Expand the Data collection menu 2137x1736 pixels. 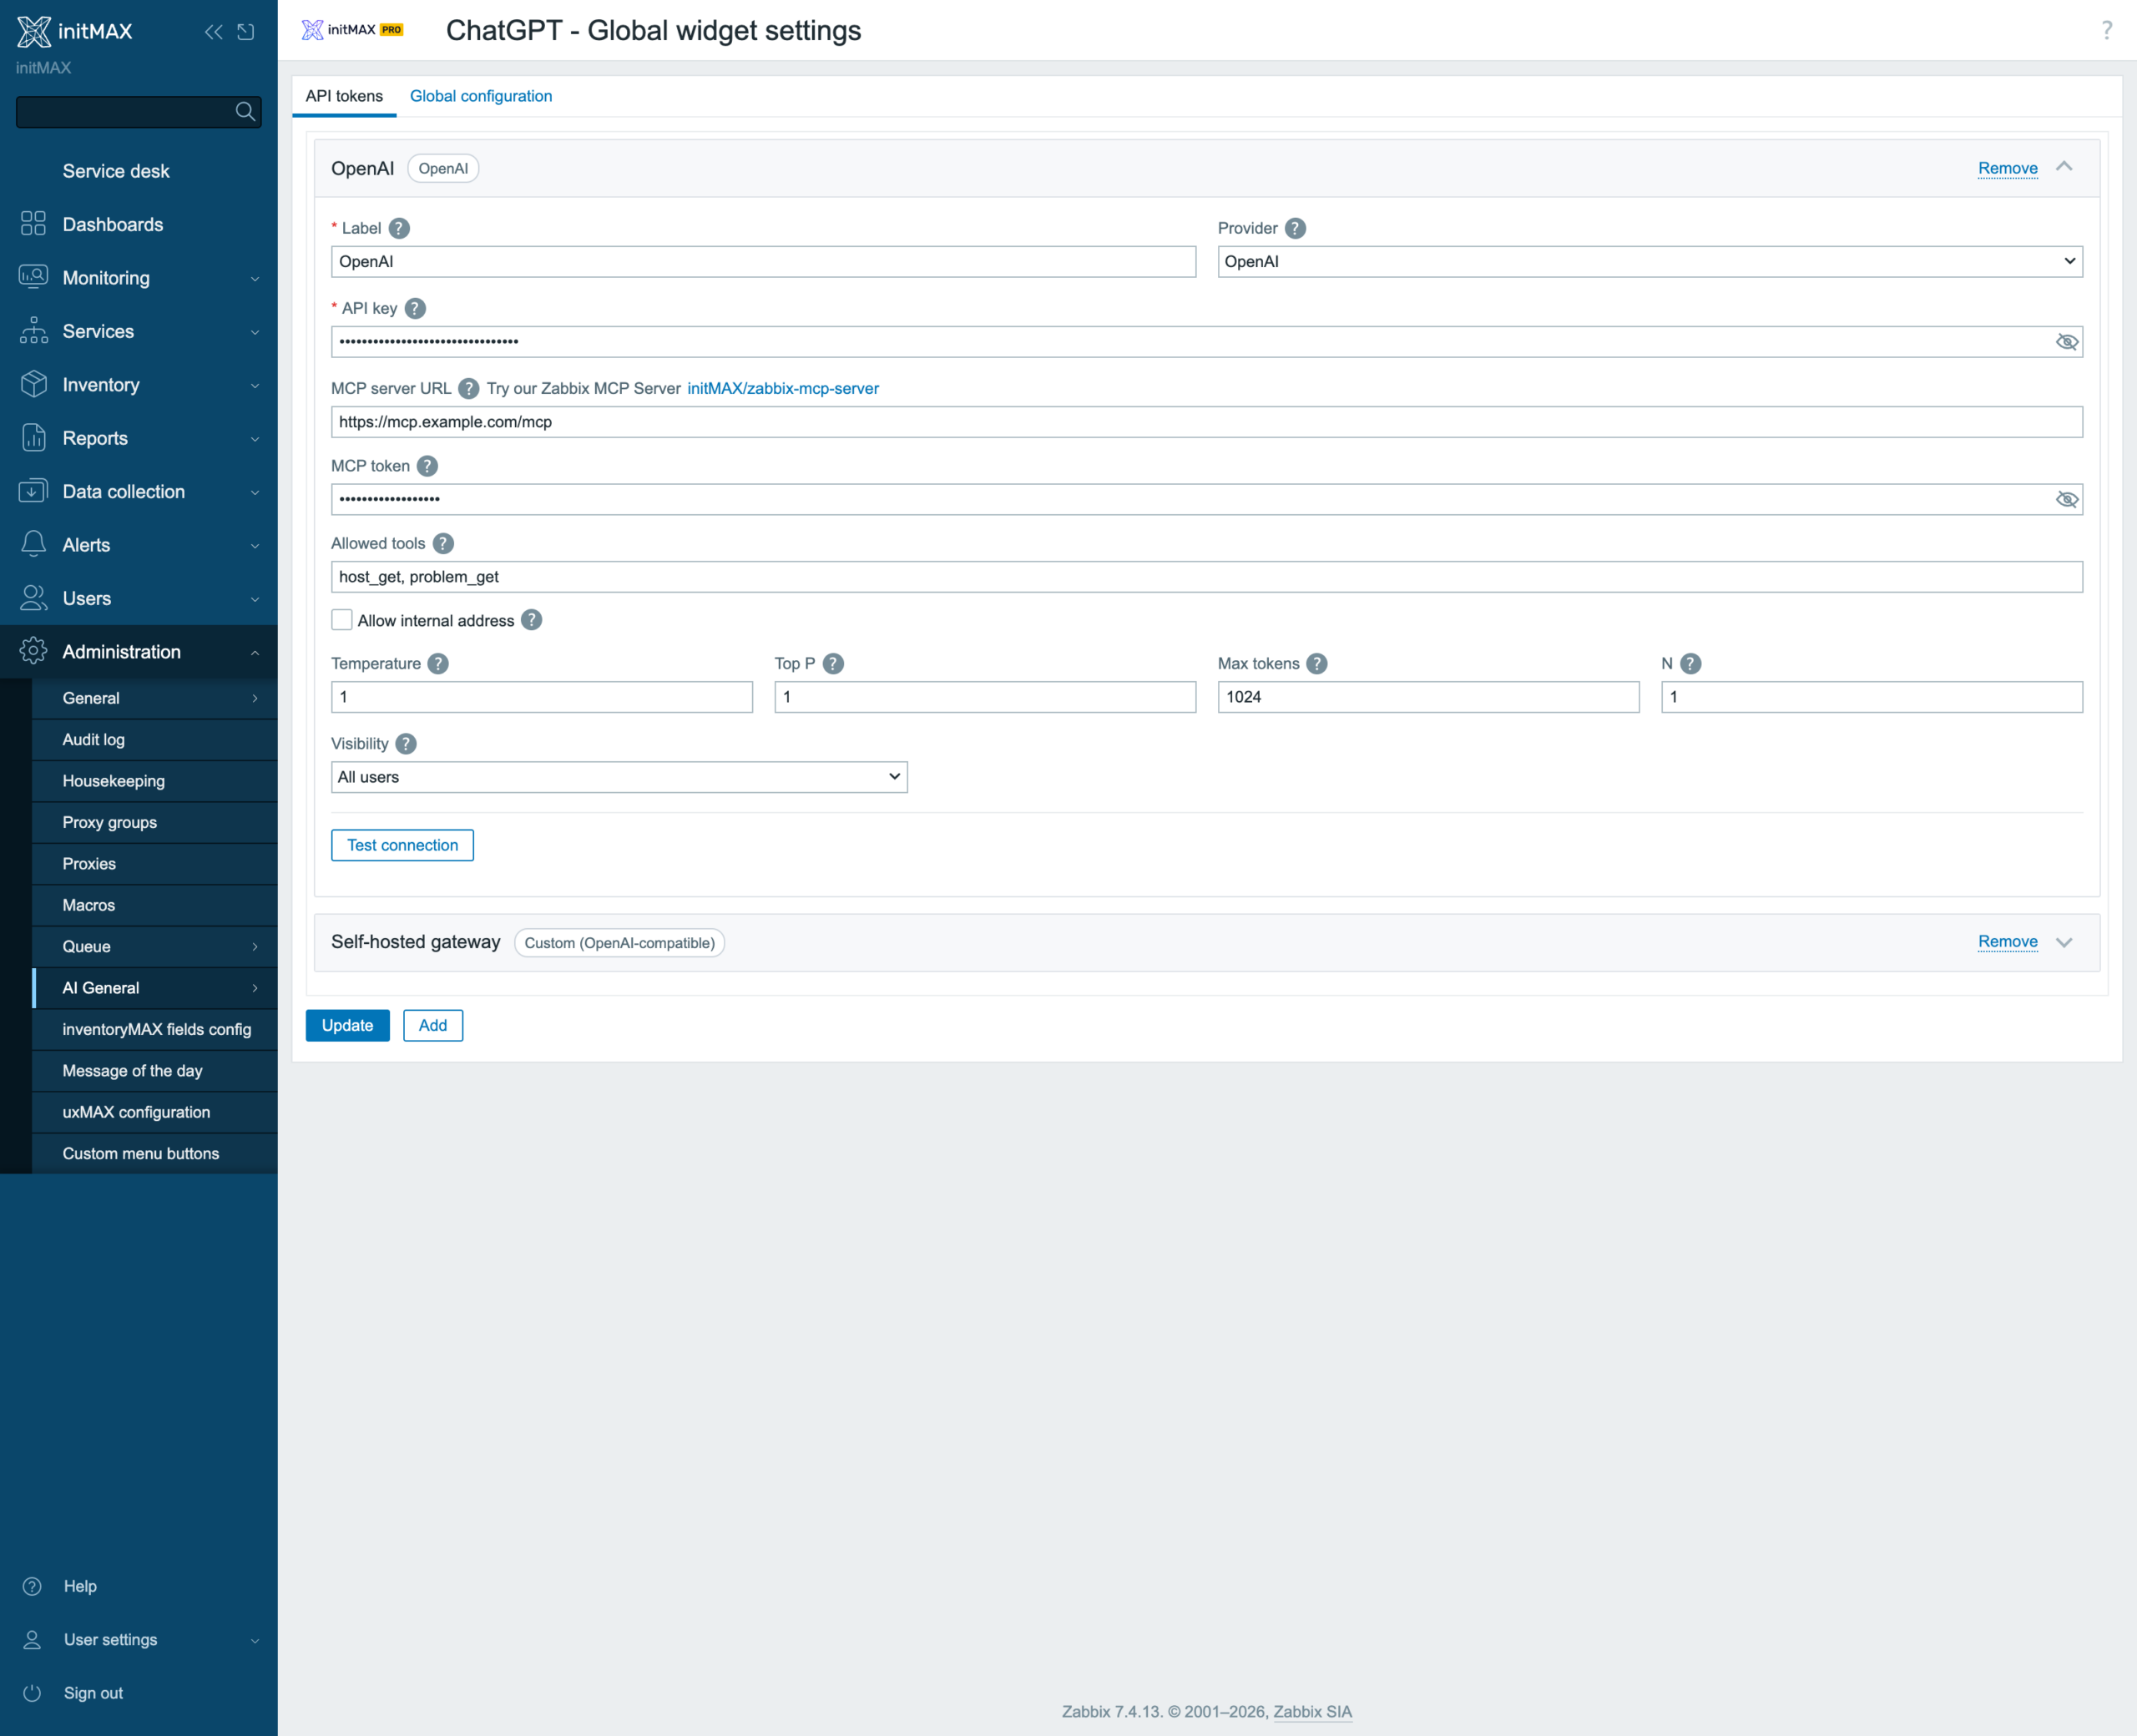click(x=139, y=492)
